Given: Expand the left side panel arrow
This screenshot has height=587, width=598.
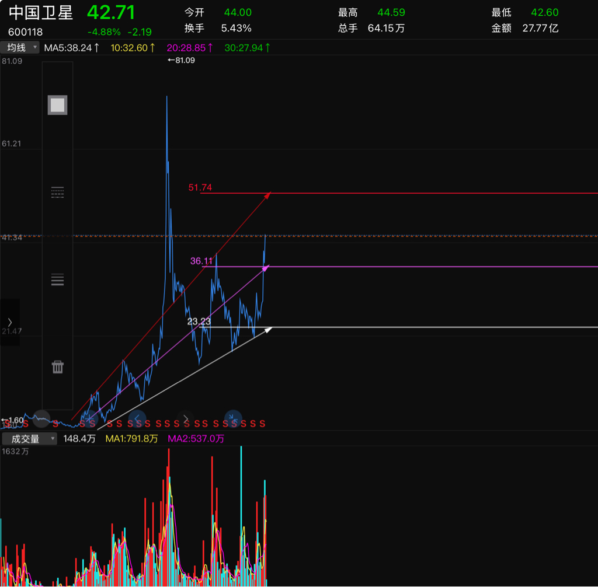Looking at the screenshot, I should 10,322.
